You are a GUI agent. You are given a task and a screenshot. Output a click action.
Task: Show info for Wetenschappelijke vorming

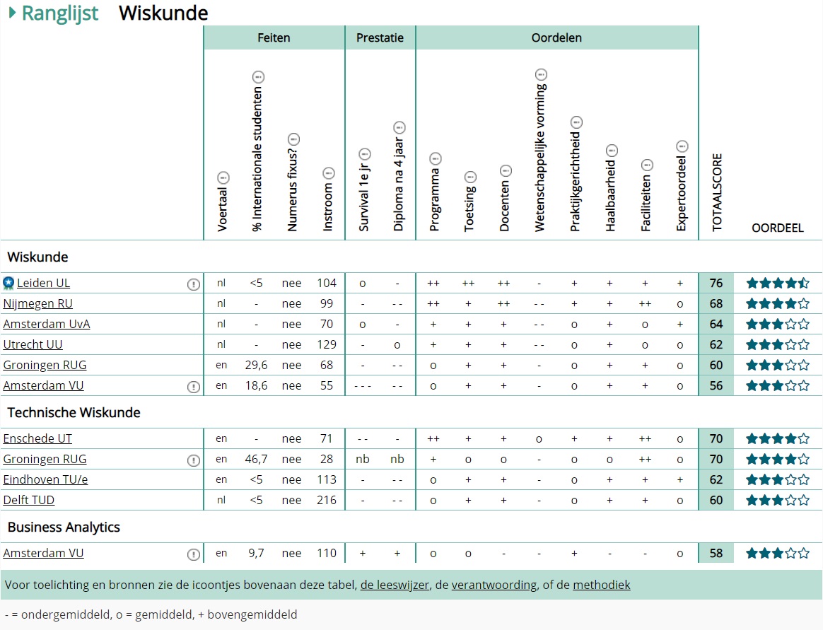pos(541,74)
